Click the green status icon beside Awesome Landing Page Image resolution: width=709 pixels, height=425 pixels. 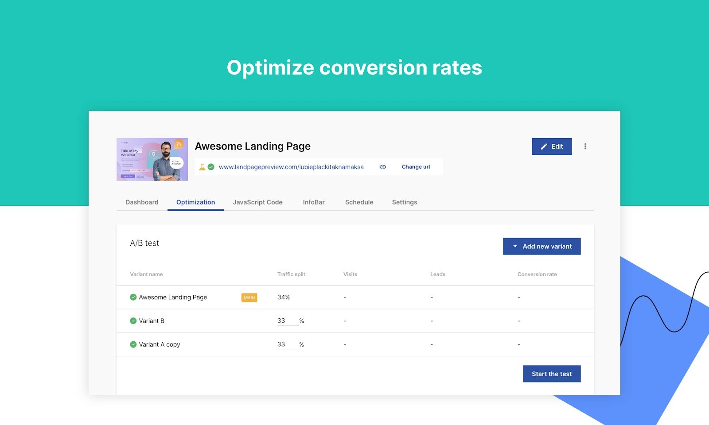pyautogui.click(x=133, y=297)
